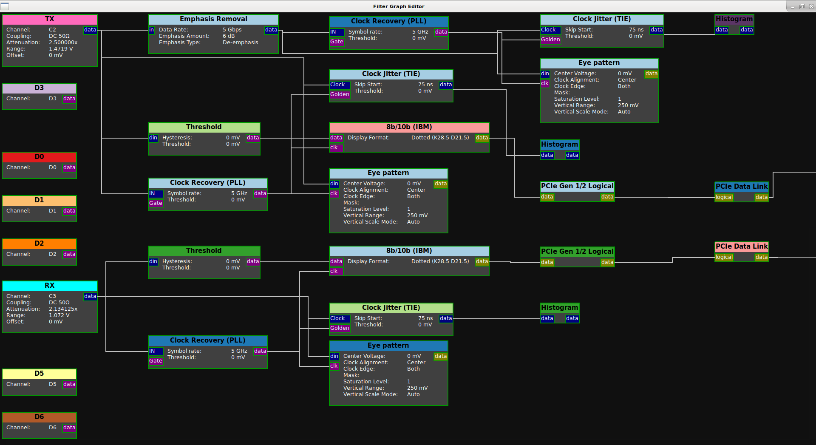Click the D3 channel data output port

[x=69, y=99]
